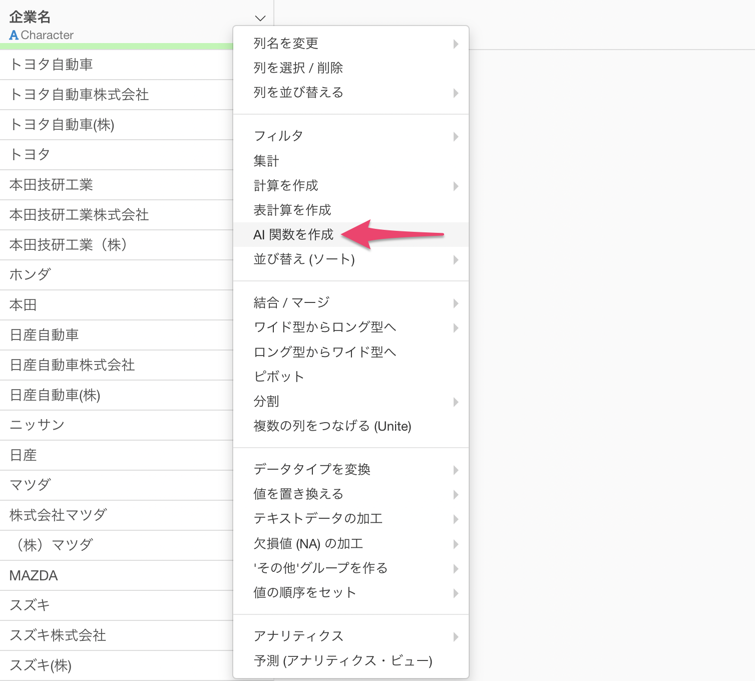Click '複数の列をつなげる (Unite)' item
This screenshot has width=755, height=681.
(332, 426)
